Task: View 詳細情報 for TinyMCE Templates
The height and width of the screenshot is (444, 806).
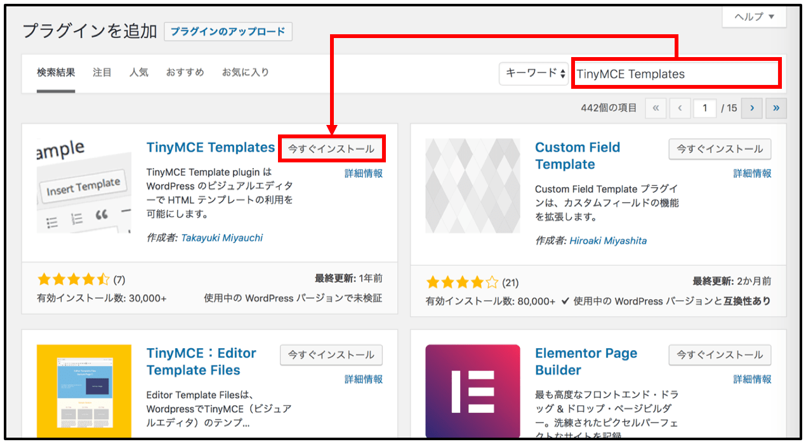Action: click(364, 173)
